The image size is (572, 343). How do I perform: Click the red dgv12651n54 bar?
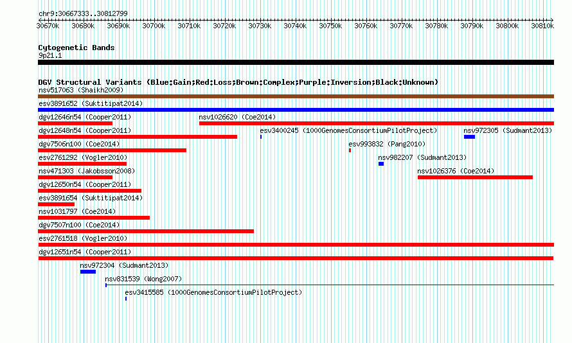coord(296,258)
